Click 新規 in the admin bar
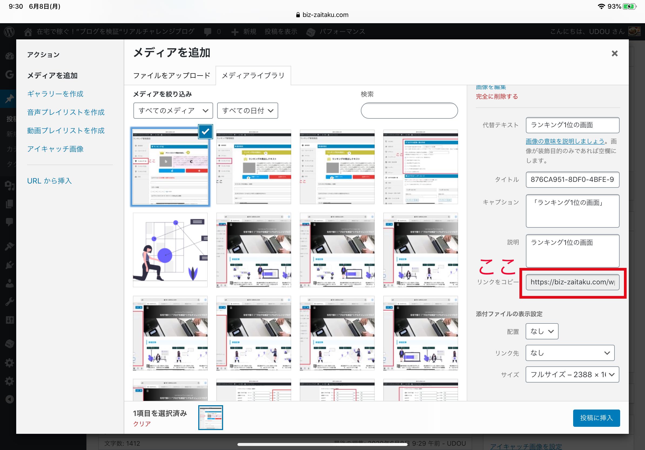645x450 pixels. (x=250, y=32)
